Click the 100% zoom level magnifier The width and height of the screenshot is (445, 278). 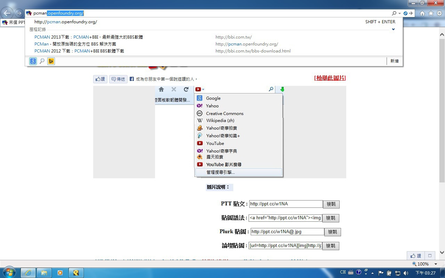pos(414,264)
